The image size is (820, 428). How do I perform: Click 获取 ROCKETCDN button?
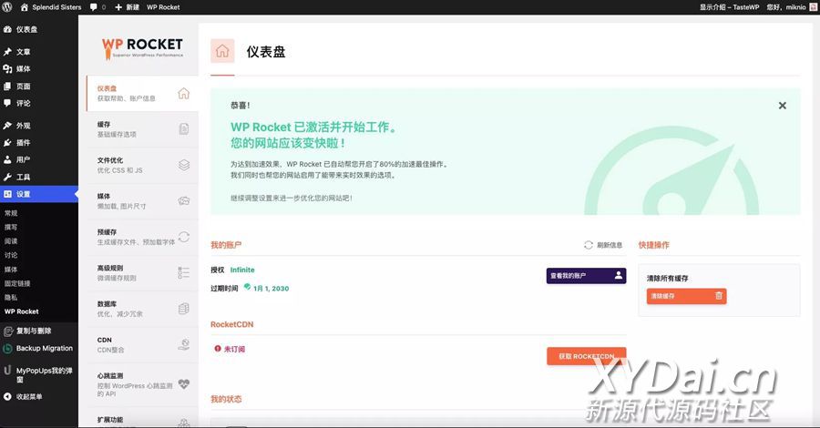click(x=586, y=356)
